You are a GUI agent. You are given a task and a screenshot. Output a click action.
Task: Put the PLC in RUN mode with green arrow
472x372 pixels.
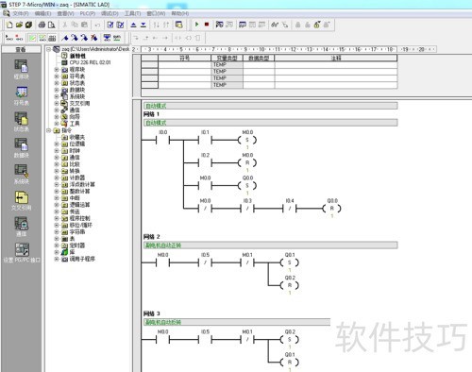coord(197,25)
